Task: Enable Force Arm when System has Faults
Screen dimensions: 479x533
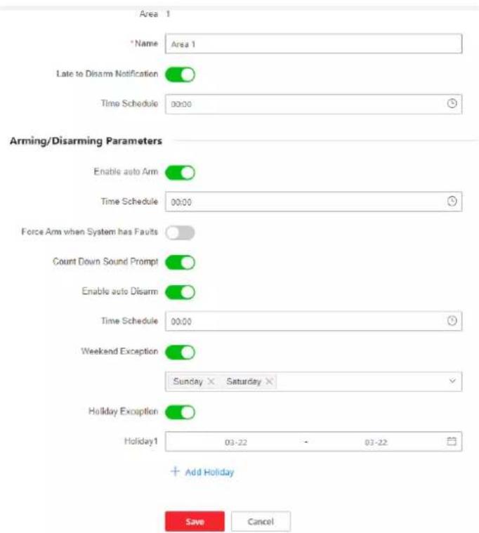Action: click(180, 232)
